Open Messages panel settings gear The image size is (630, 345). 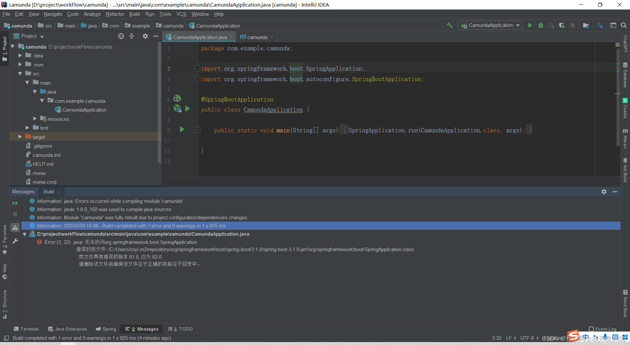tap(604, 192)
